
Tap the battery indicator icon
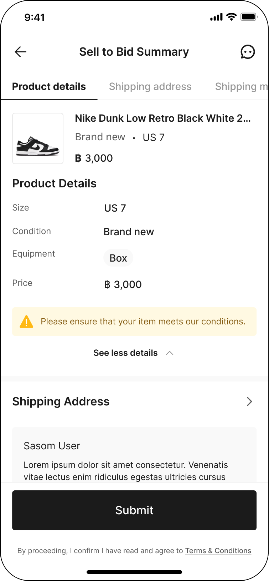(249, 17)
